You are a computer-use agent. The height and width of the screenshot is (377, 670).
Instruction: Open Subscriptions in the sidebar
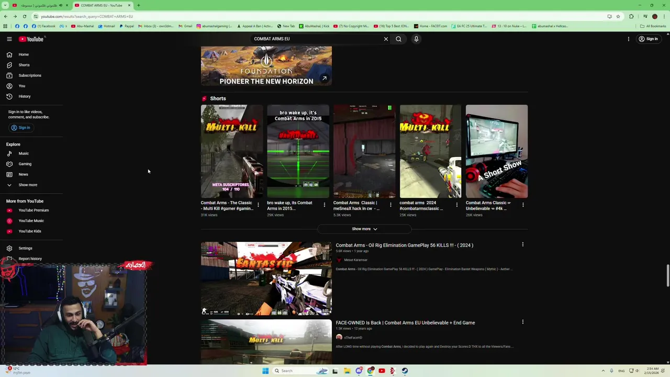(x=30, y=75)
